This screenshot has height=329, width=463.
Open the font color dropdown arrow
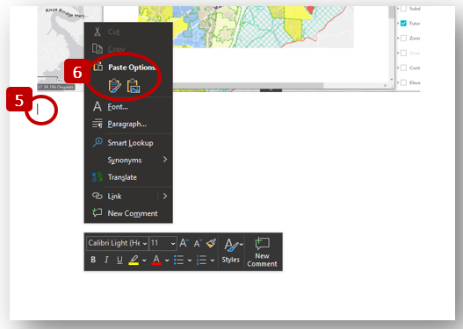(x=167, y=261)
